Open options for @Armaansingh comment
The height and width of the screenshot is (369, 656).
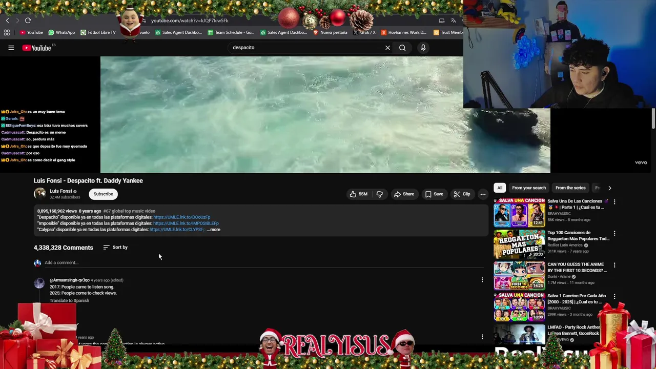click(482, 280)
